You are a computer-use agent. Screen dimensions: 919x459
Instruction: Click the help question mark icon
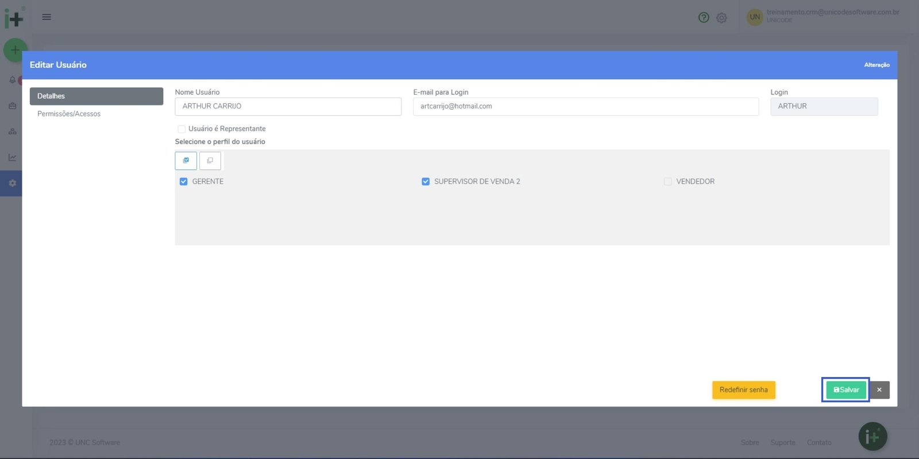(x=704, y=18)
